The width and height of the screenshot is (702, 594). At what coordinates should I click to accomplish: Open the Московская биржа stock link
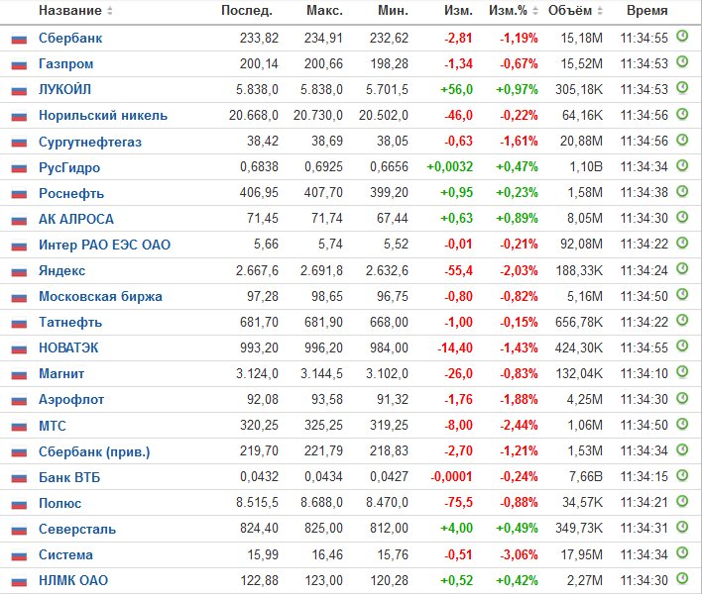coord(100,297)
